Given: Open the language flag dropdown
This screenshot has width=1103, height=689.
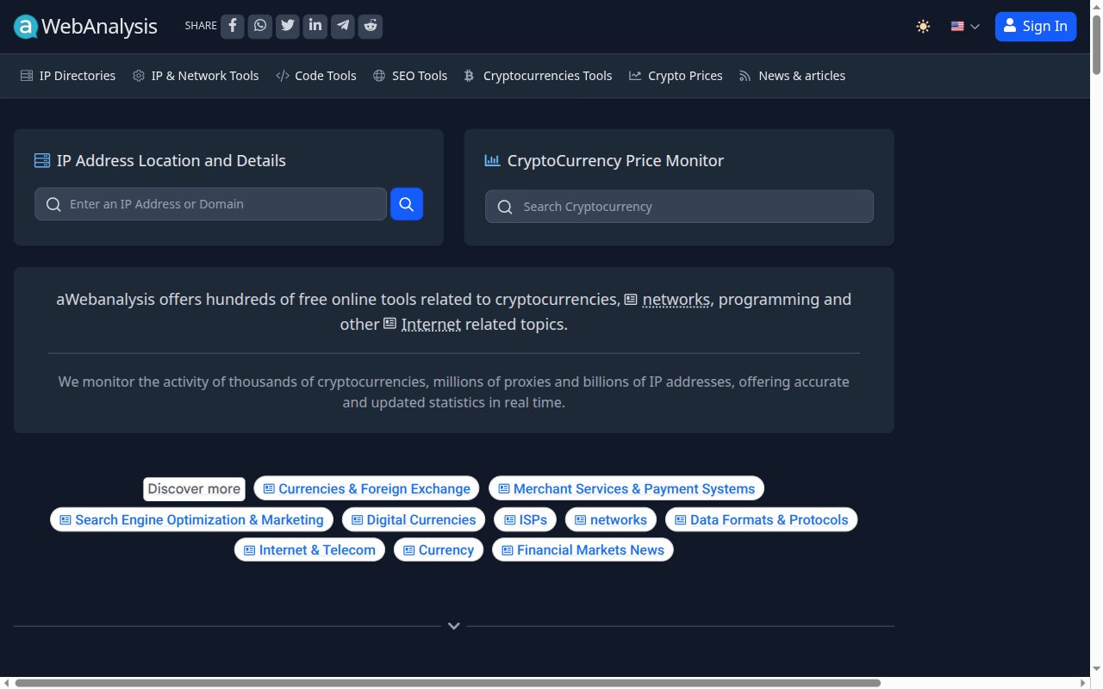Looking at the screenshot, I should pos(965,27).
